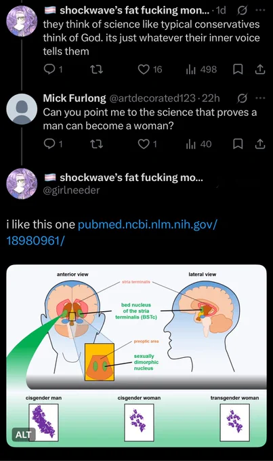This screenshot has height=461, width=273.
Task: View analytics showing 498 views
Action: click(x=201, y=69)
